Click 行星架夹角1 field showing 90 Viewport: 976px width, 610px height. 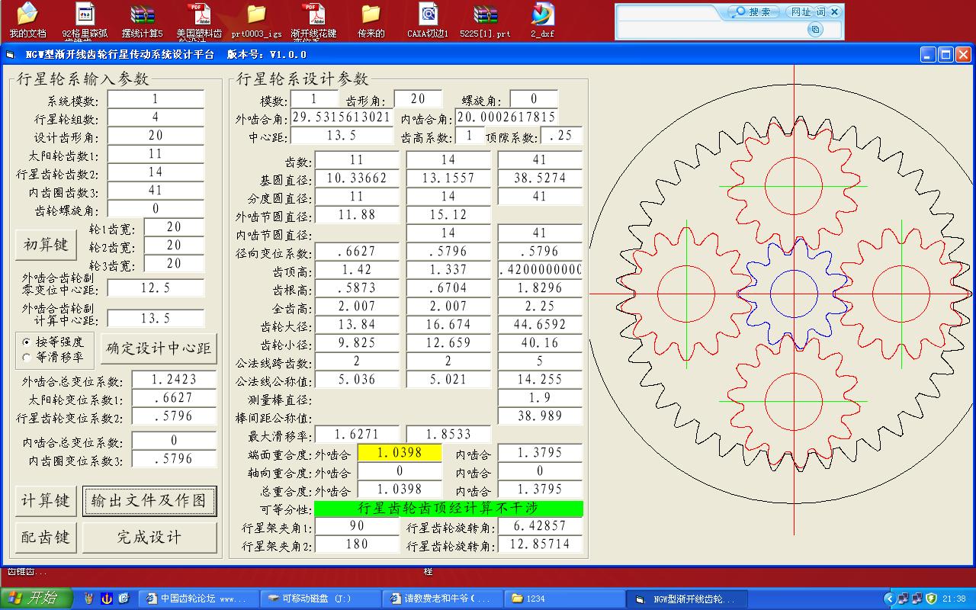pyautogui.click(x=357, y=526)
